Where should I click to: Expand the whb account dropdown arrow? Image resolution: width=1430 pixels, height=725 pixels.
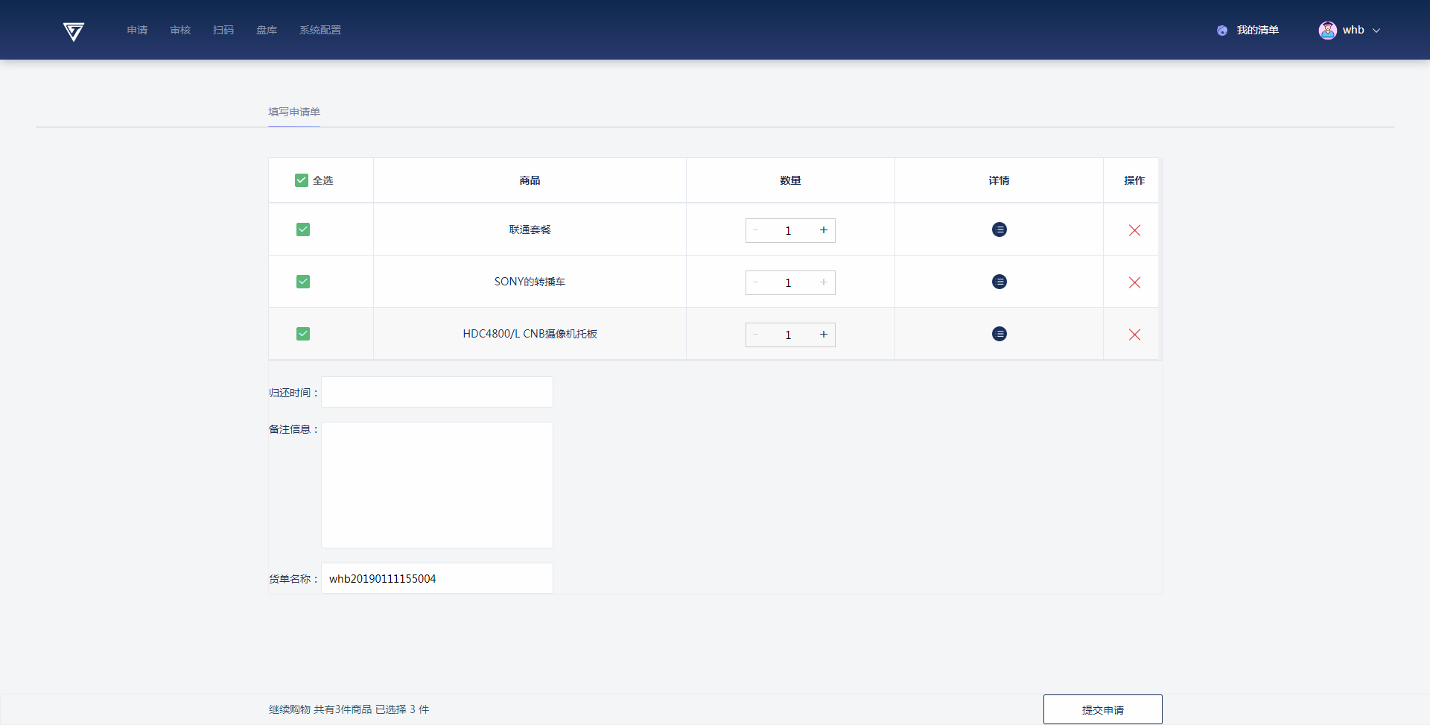[1376, 31]
